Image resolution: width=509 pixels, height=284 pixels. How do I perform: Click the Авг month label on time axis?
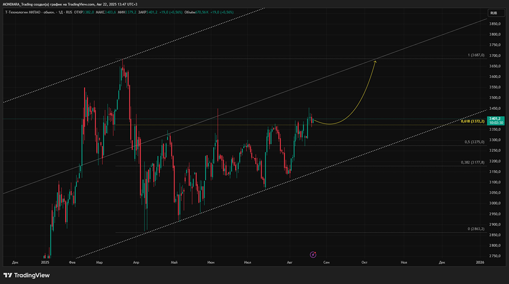(x=290, y=262)
